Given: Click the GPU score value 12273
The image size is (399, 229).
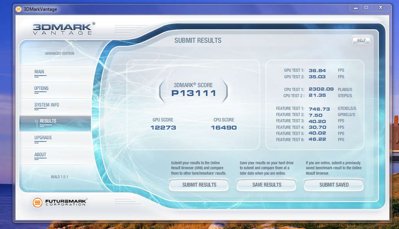Looking at the screenshot, I should (163, 128).
